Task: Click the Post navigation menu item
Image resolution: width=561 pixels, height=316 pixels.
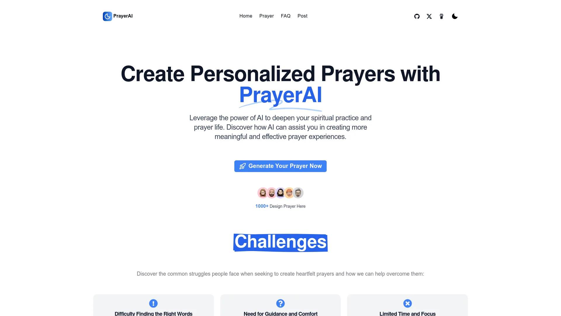Action: [302, 16]
